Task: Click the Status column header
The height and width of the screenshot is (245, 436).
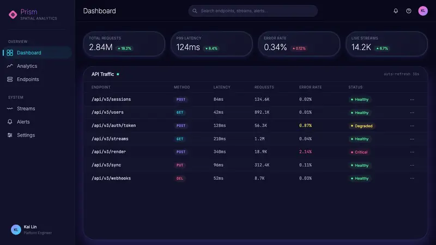Action: click(x=355, y=87)
